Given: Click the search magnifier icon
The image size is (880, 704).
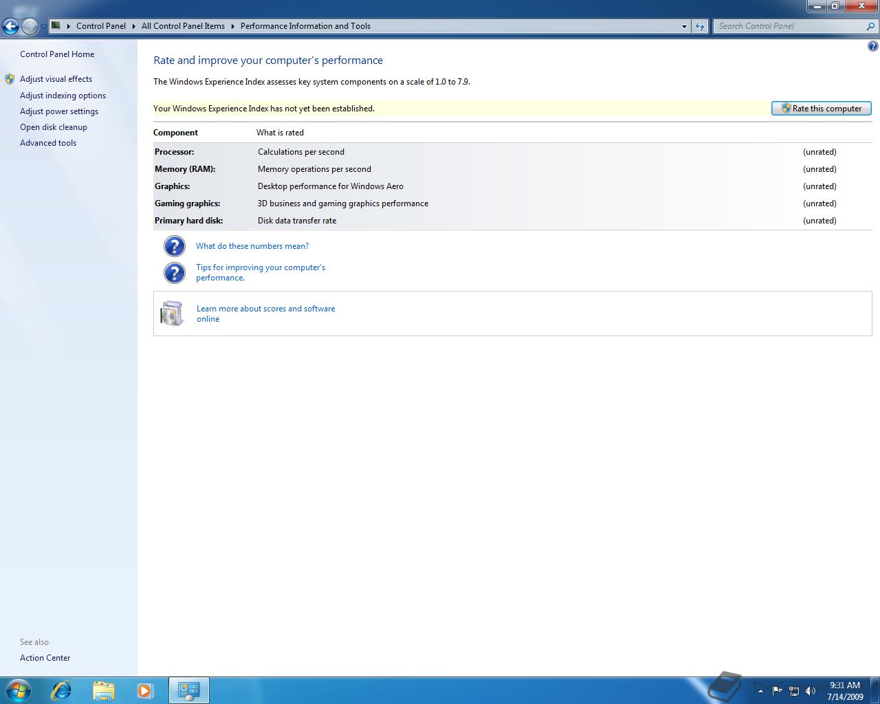Looking at the screenshot, I should (871, 26).
